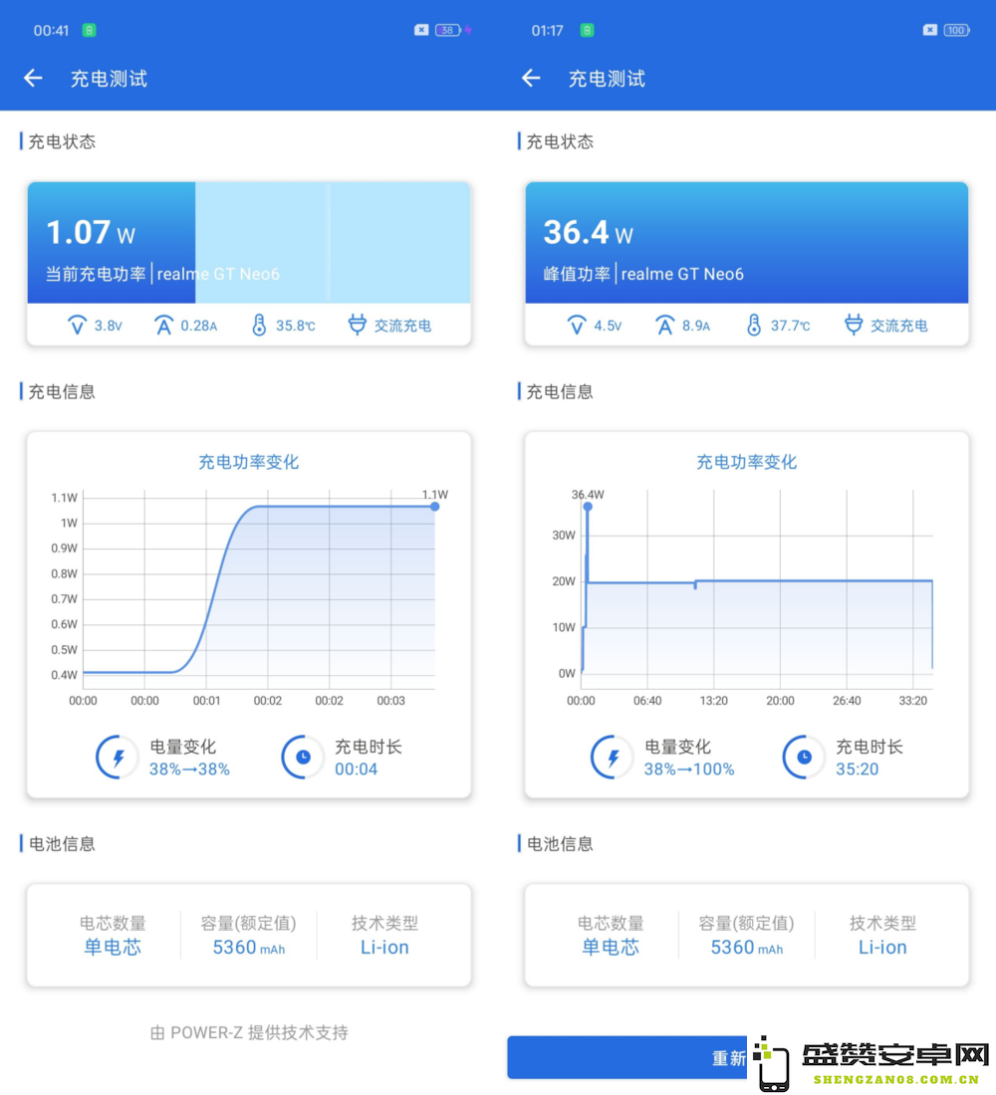Tap the clock icon beside 35:20

coord(804,757)
